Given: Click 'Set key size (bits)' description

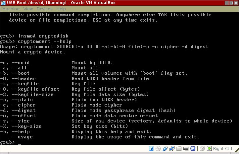Looking at the screenshot, I should (100, 126).
